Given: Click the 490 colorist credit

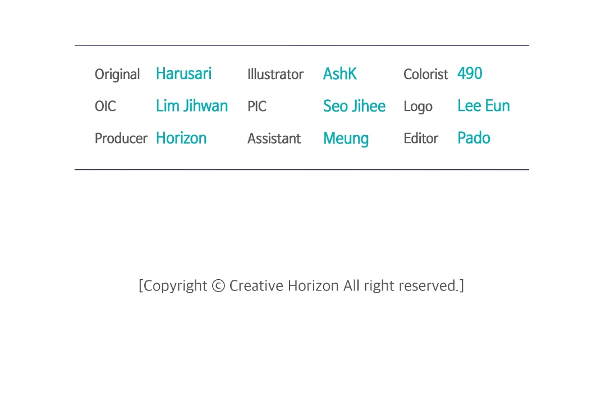Looking at the screenshot, I should pos(470,73).
